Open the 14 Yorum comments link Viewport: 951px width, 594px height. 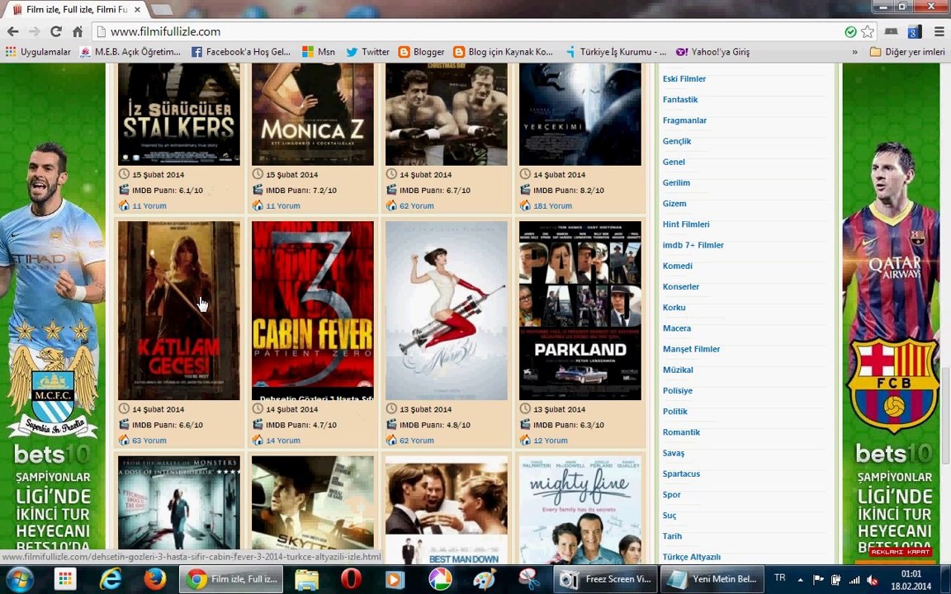point(282,441)
